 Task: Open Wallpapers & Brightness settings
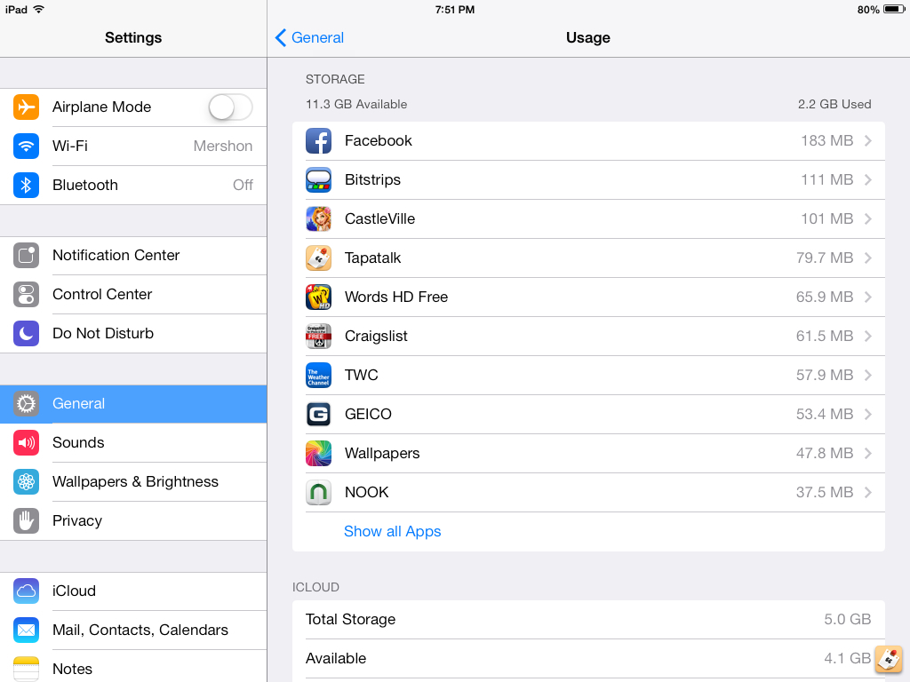point(133,482)
